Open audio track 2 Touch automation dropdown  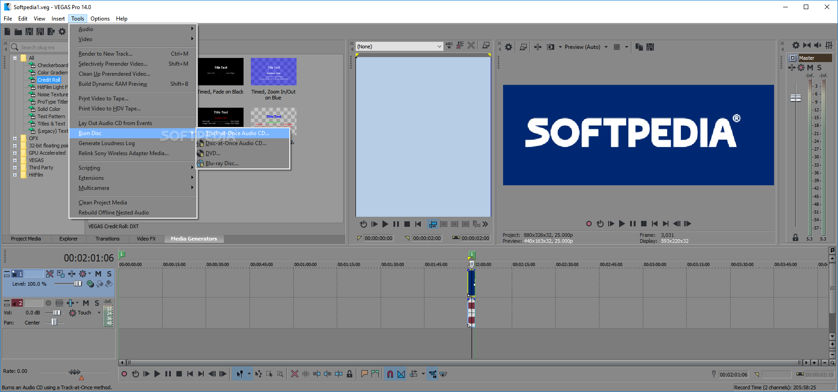(x=99, y=313)
